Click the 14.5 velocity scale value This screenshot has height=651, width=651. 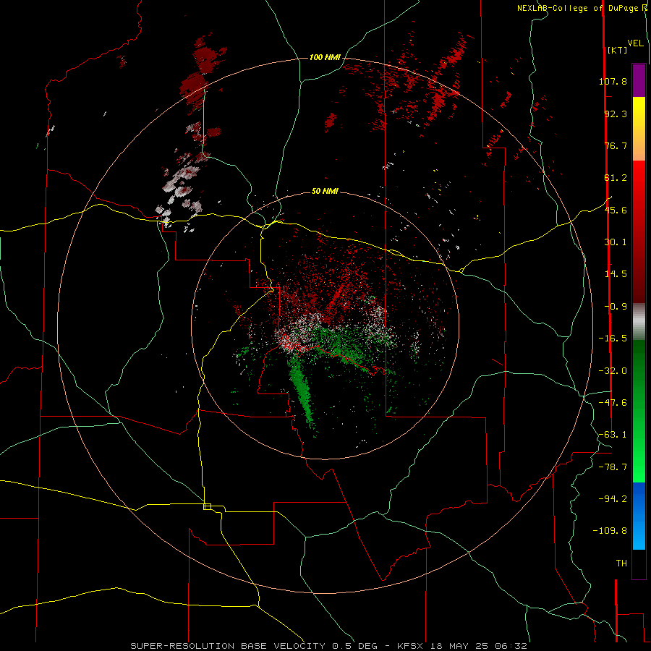[x=616, y=274]
